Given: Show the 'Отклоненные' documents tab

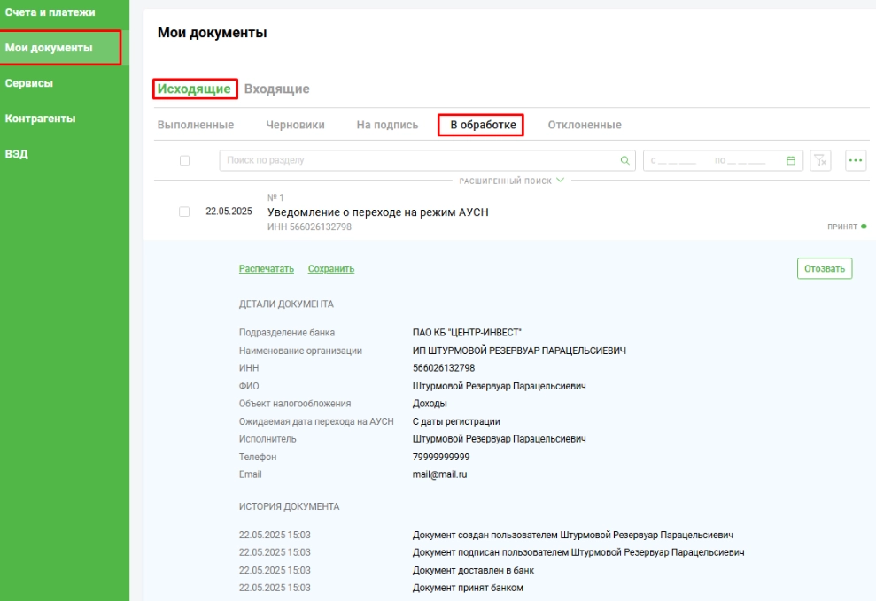Looking at the screenshot, I should (585, 126).
